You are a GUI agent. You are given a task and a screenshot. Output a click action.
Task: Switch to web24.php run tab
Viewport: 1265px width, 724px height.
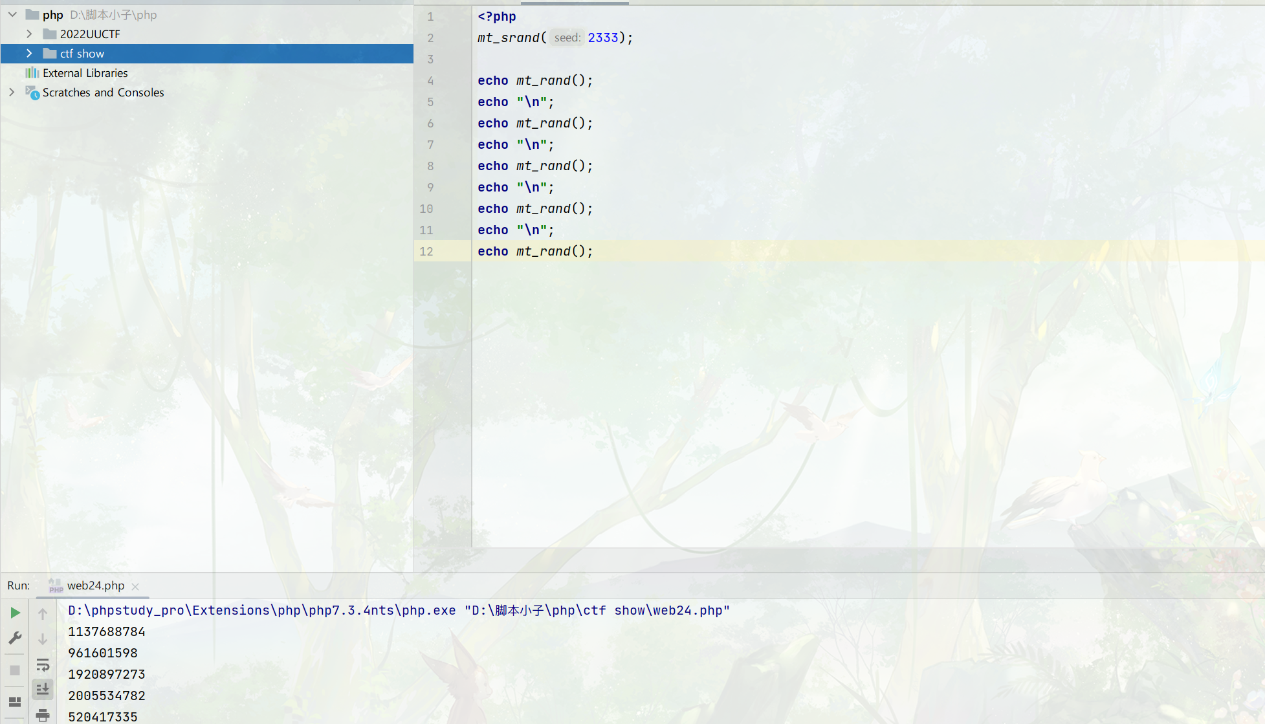(x=95, y=586)
